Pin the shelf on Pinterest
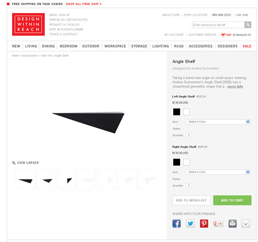Image resolution: width=258 pixels, height=242 pixels. pyautogui.click(x=204, y=224)
